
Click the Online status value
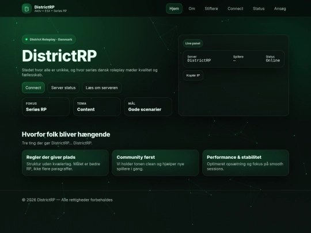[x=273, y=60]
